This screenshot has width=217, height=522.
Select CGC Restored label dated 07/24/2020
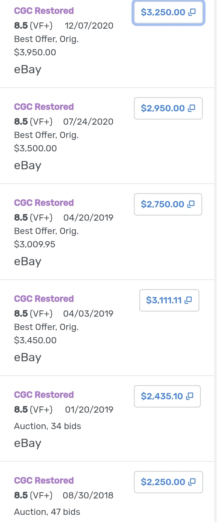click(44, 107)
